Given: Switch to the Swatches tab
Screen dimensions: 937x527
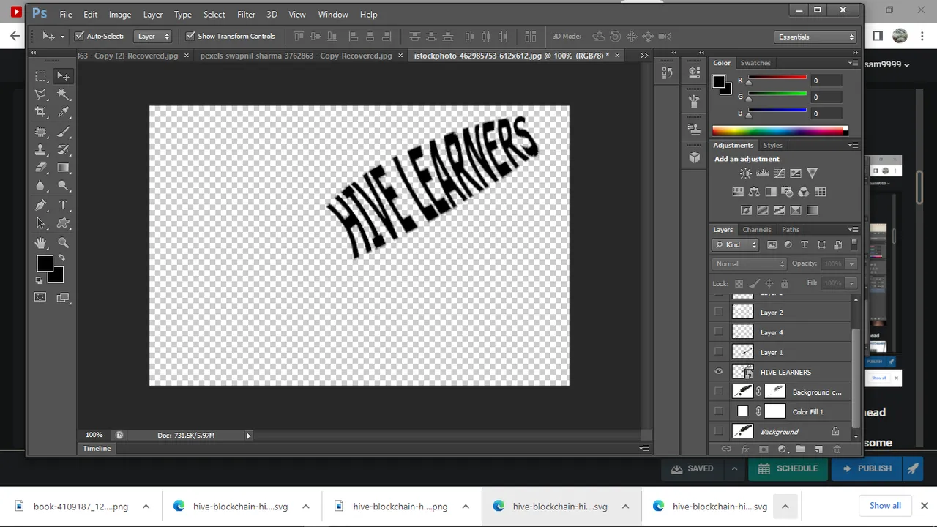Looking at the screenshot, I should pos(755,63).
